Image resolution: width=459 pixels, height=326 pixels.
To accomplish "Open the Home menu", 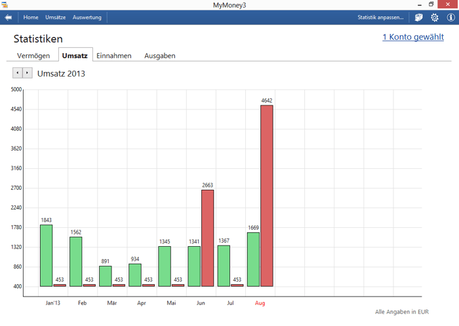I will point(31,18).
